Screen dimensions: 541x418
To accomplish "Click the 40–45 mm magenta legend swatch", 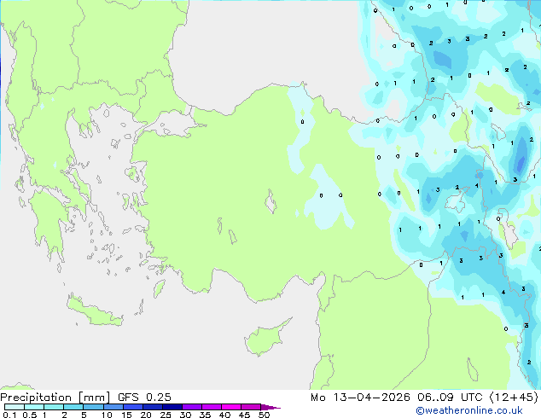I will (231, 407).
